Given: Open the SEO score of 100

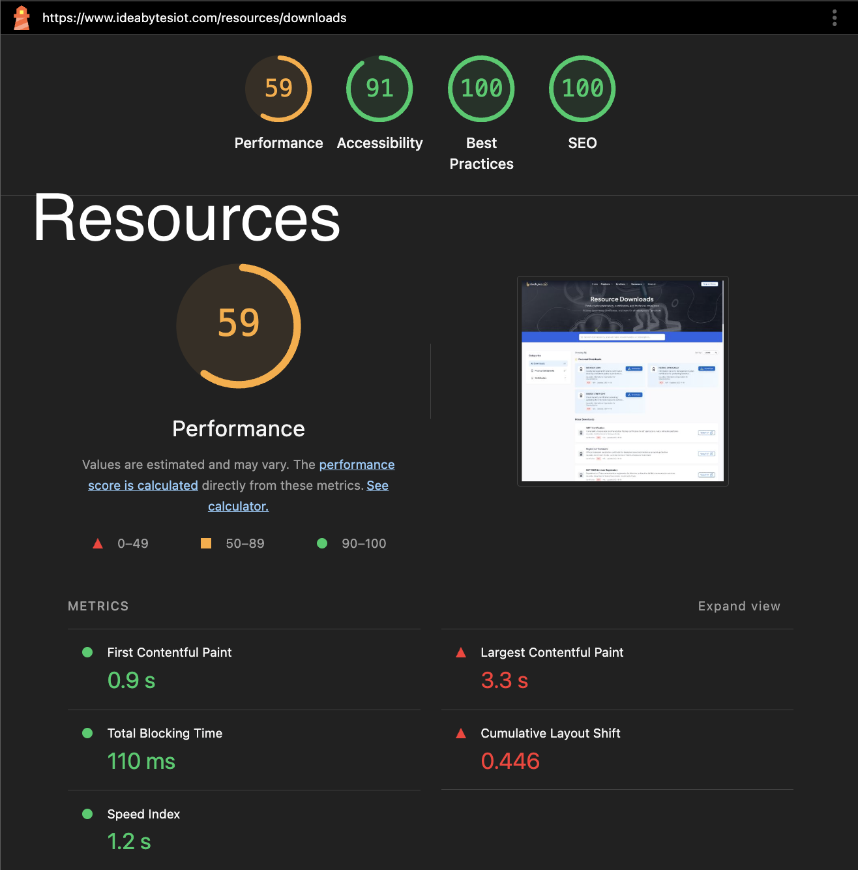Looking at the screenshot, I should [582, 89].
